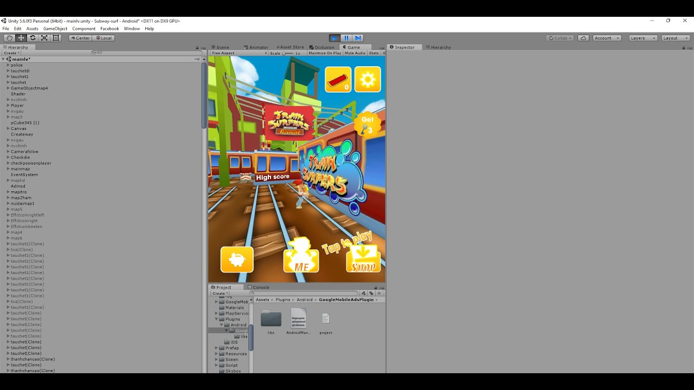Click the Pause button
The height and width of the screenshot is (390, 694).
point(346,38)
